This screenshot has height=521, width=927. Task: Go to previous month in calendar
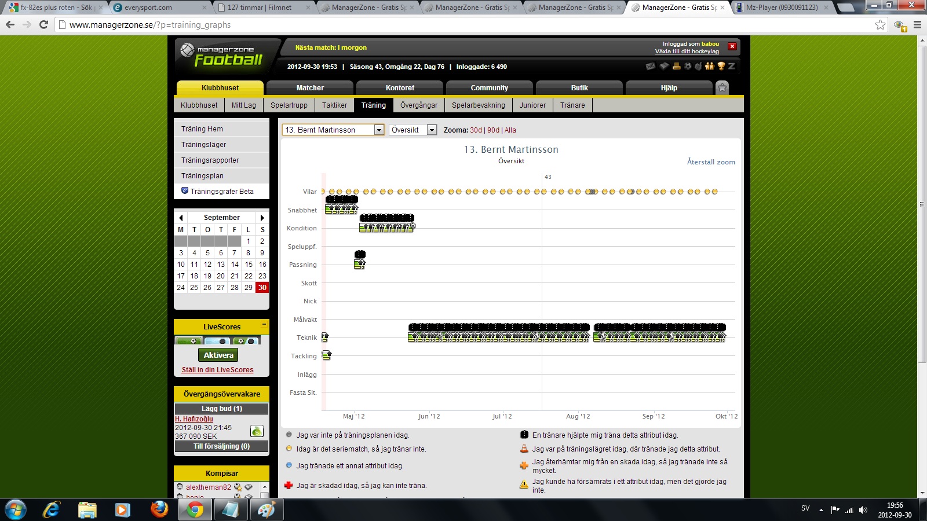(181, 218)
